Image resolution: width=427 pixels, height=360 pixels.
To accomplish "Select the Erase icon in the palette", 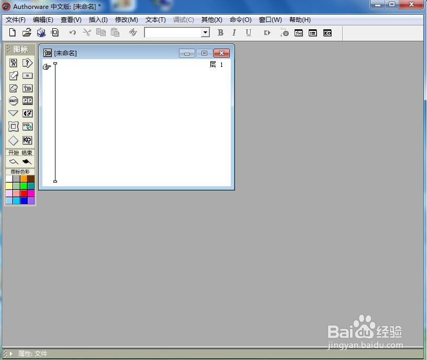I will point(13,88).
